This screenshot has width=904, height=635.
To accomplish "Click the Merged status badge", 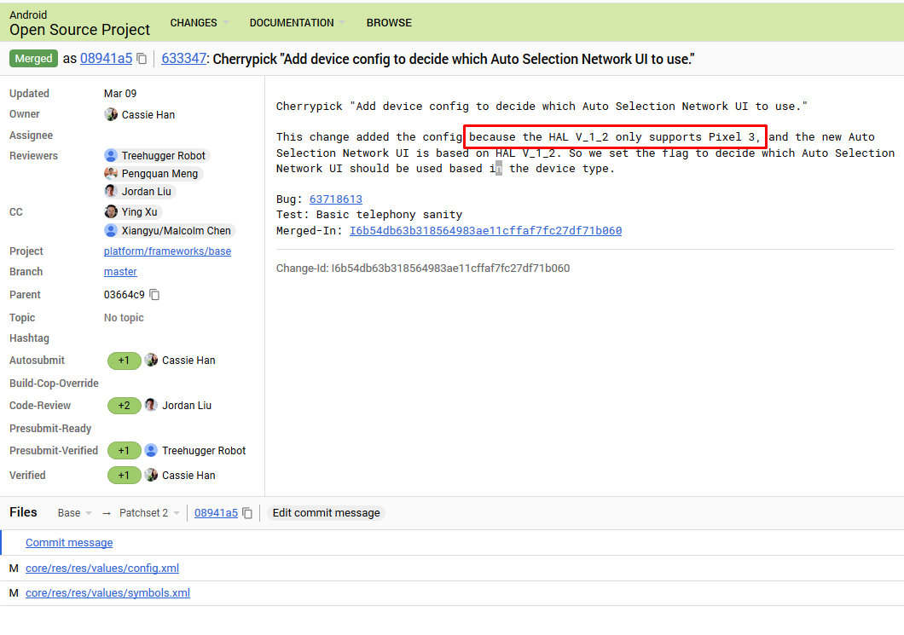I will (33, 59).
